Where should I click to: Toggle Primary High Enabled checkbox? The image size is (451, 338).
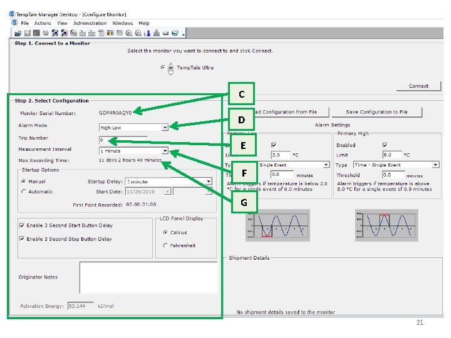point(385,145)
